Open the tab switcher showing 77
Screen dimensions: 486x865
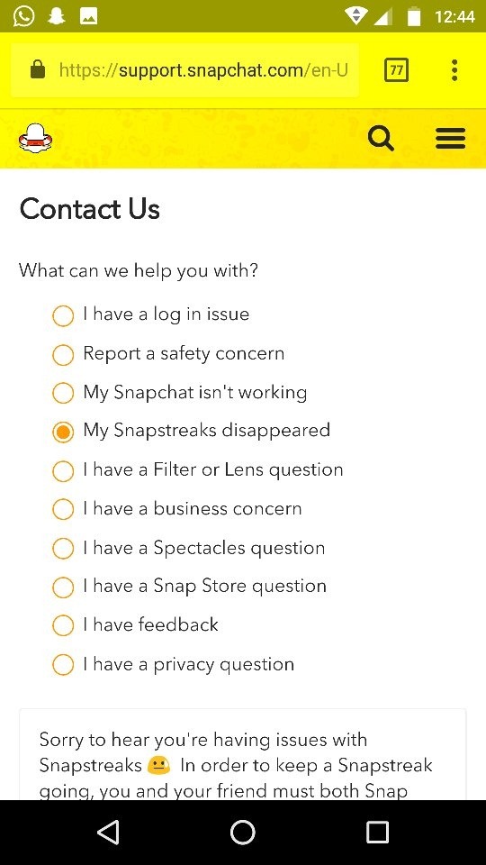tap(396, 70)
